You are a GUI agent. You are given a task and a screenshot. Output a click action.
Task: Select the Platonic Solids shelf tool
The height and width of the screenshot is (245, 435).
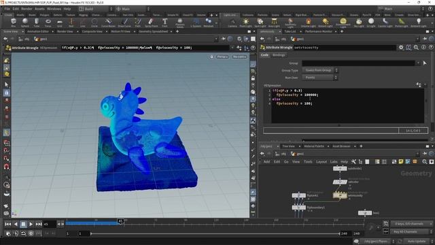click(180, 23)
